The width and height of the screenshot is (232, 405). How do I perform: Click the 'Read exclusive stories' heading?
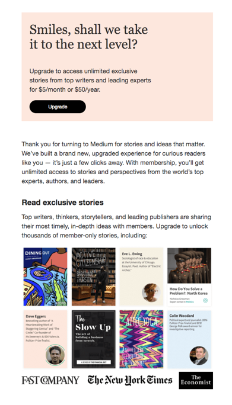(63, 202)
